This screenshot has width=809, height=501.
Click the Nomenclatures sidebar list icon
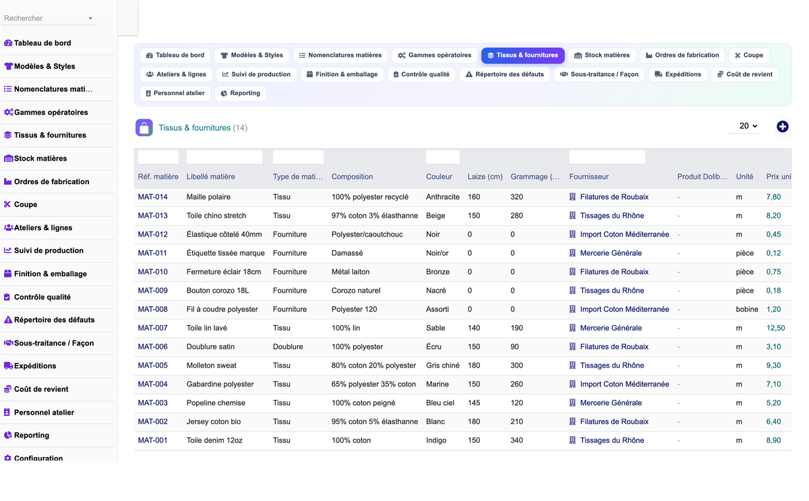8,89
